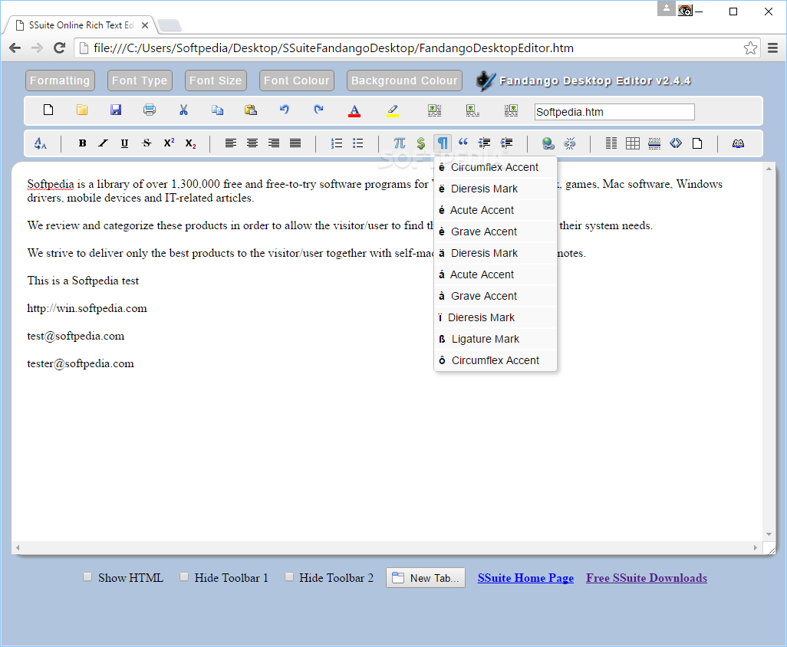Collapse the pilcrow accent characters menu
The width and height of the screenshot is (787, 647).
(x=443, y=143)
